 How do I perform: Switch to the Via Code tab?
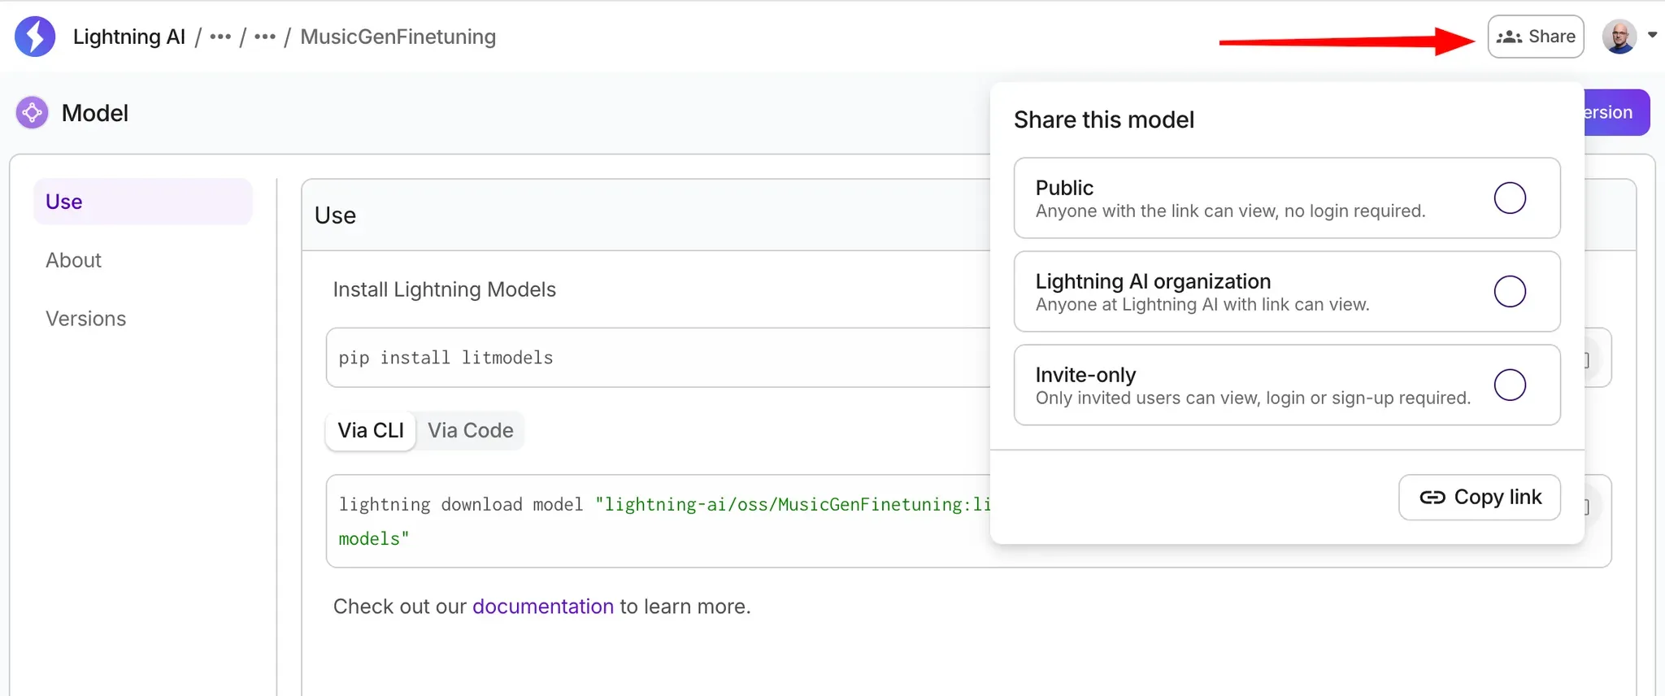tap(471, 430)
